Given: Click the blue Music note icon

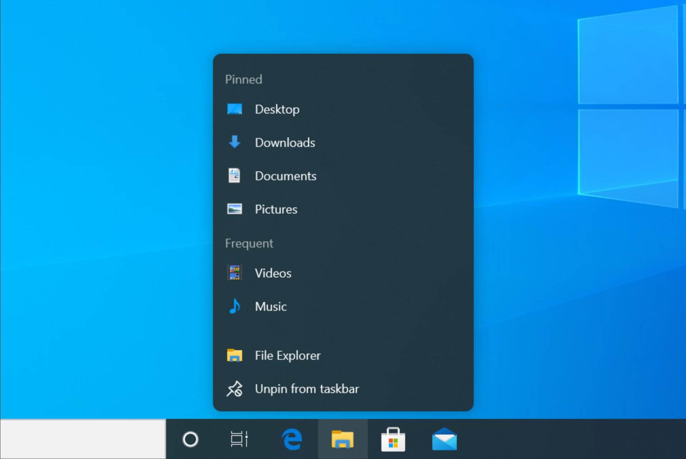Looking at the screenshot, I should tap(235, 306).
